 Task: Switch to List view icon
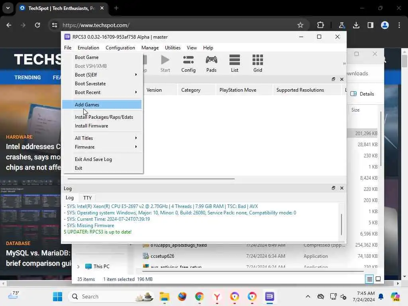pyautogui.click(x=234, y=63)
